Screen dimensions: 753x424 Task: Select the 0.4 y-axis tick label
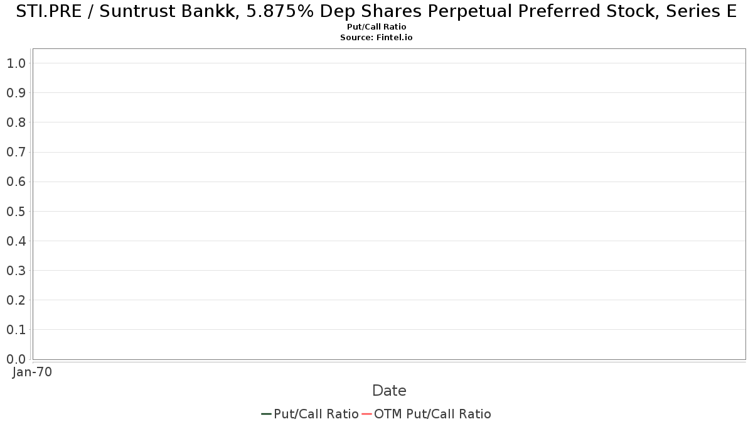click(x=16, y=241)
